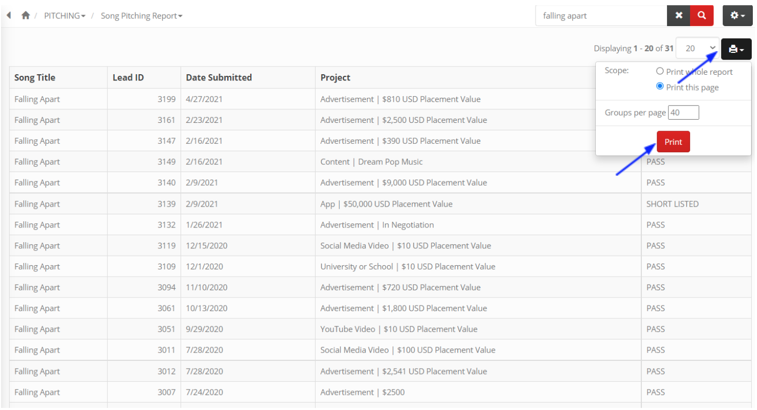Click University or School $10 USD project

click(x=408, y=266)
